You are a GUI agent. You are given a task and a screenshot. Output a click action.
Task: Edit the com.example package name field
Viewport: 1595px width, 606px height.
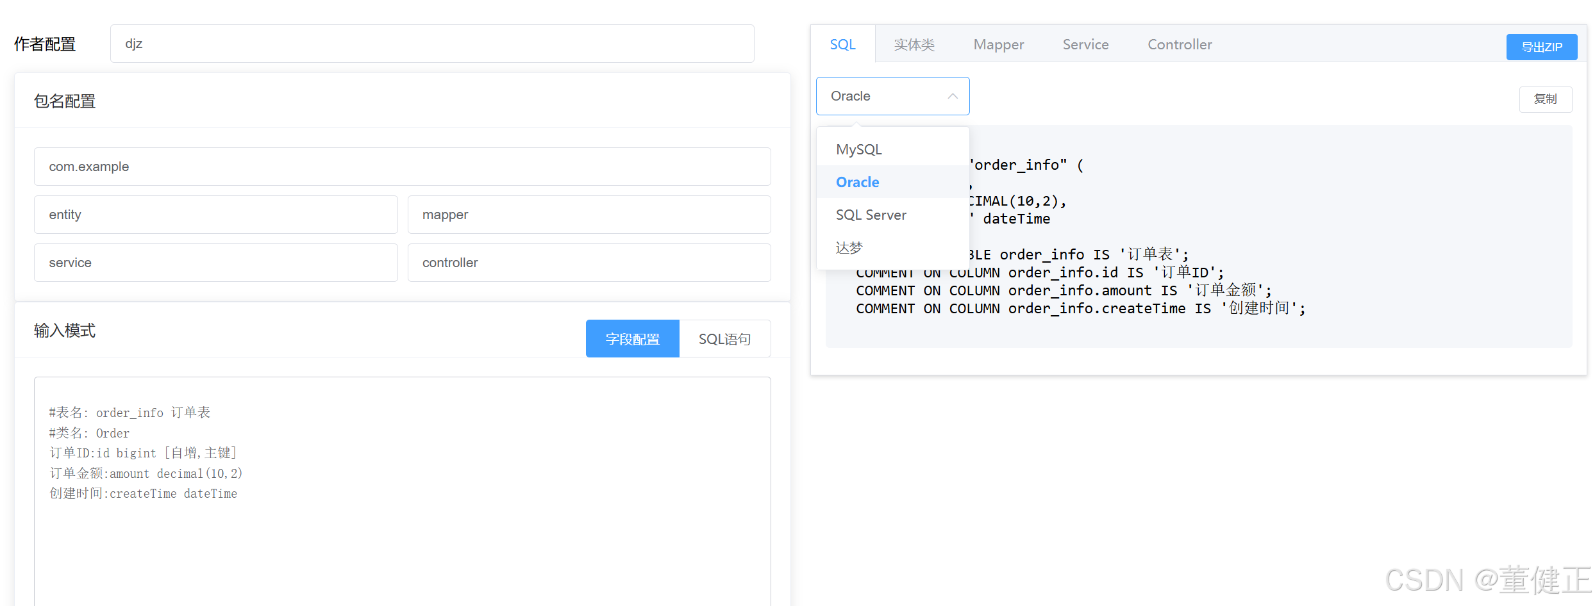pyautogui.click(x=402, y=167)
